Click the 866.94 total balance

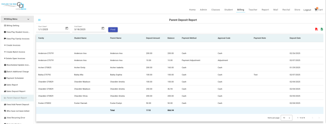click(170, 110)
